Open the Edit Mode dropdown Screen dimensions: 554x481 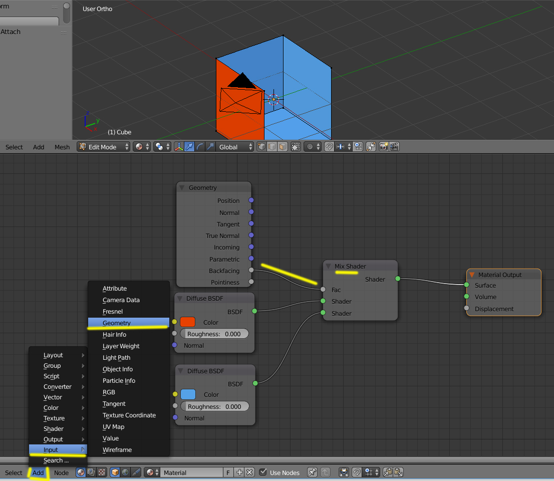pos(104,147)
